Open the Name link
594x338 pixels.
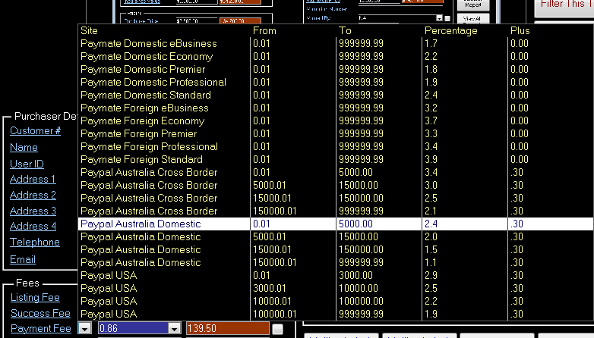(x=24, y=148)
